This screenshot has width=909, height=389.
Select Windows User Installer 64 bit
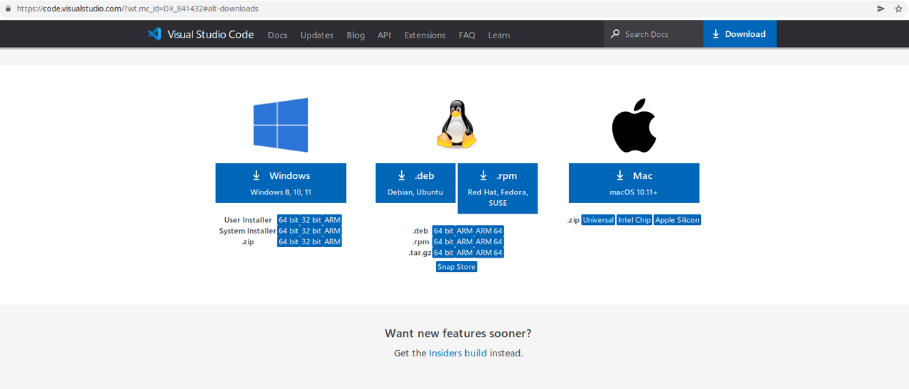point(288,220)
